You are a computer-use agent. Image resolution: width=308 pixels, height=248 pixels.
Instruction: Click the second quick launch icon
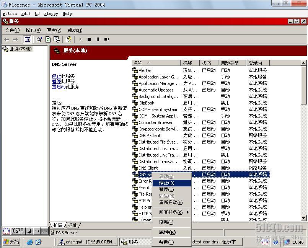pos(39,242)
